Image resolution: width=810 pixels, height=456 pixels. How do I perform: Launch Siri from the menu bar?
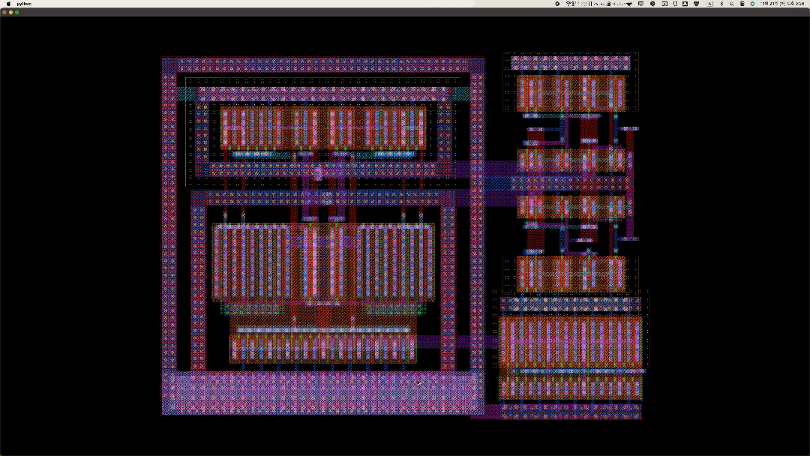(x=752, y=4)
